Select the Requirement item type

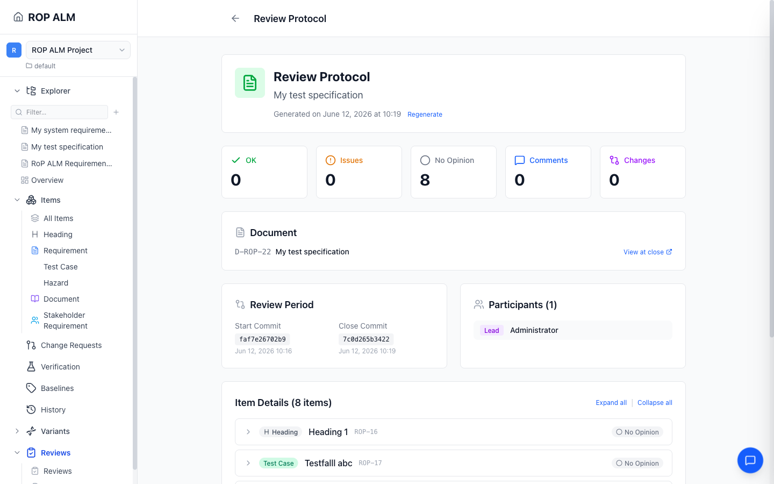click(65, 251)
